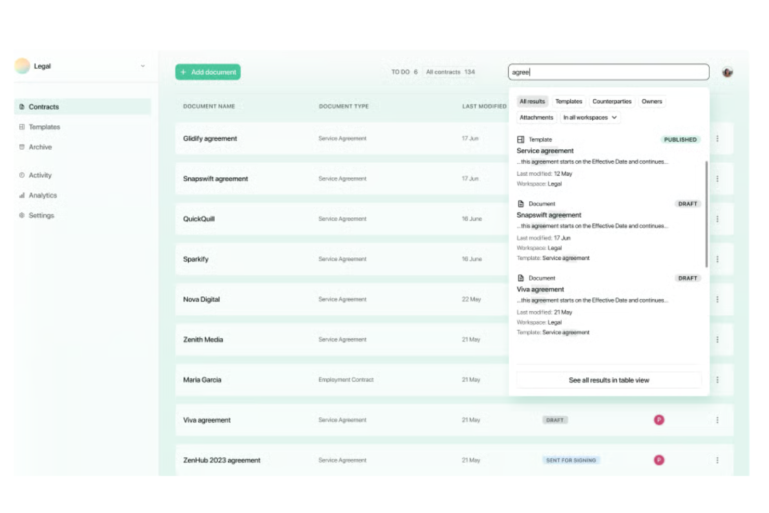The image size is (769, 513).
Task: Expand the 'In all workspaces' dropdown
Action: (590, 117)
